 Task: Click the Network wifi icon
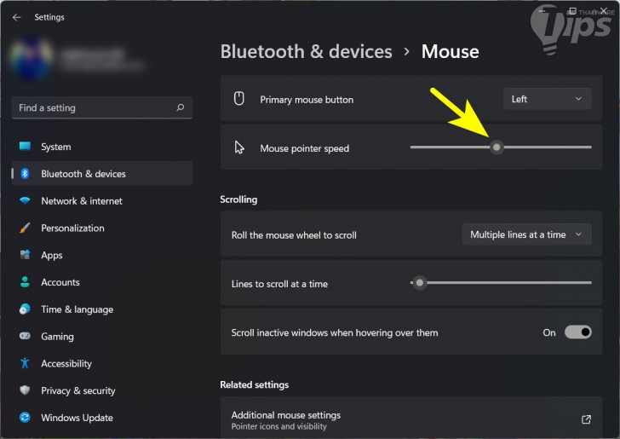coord(25,200)
